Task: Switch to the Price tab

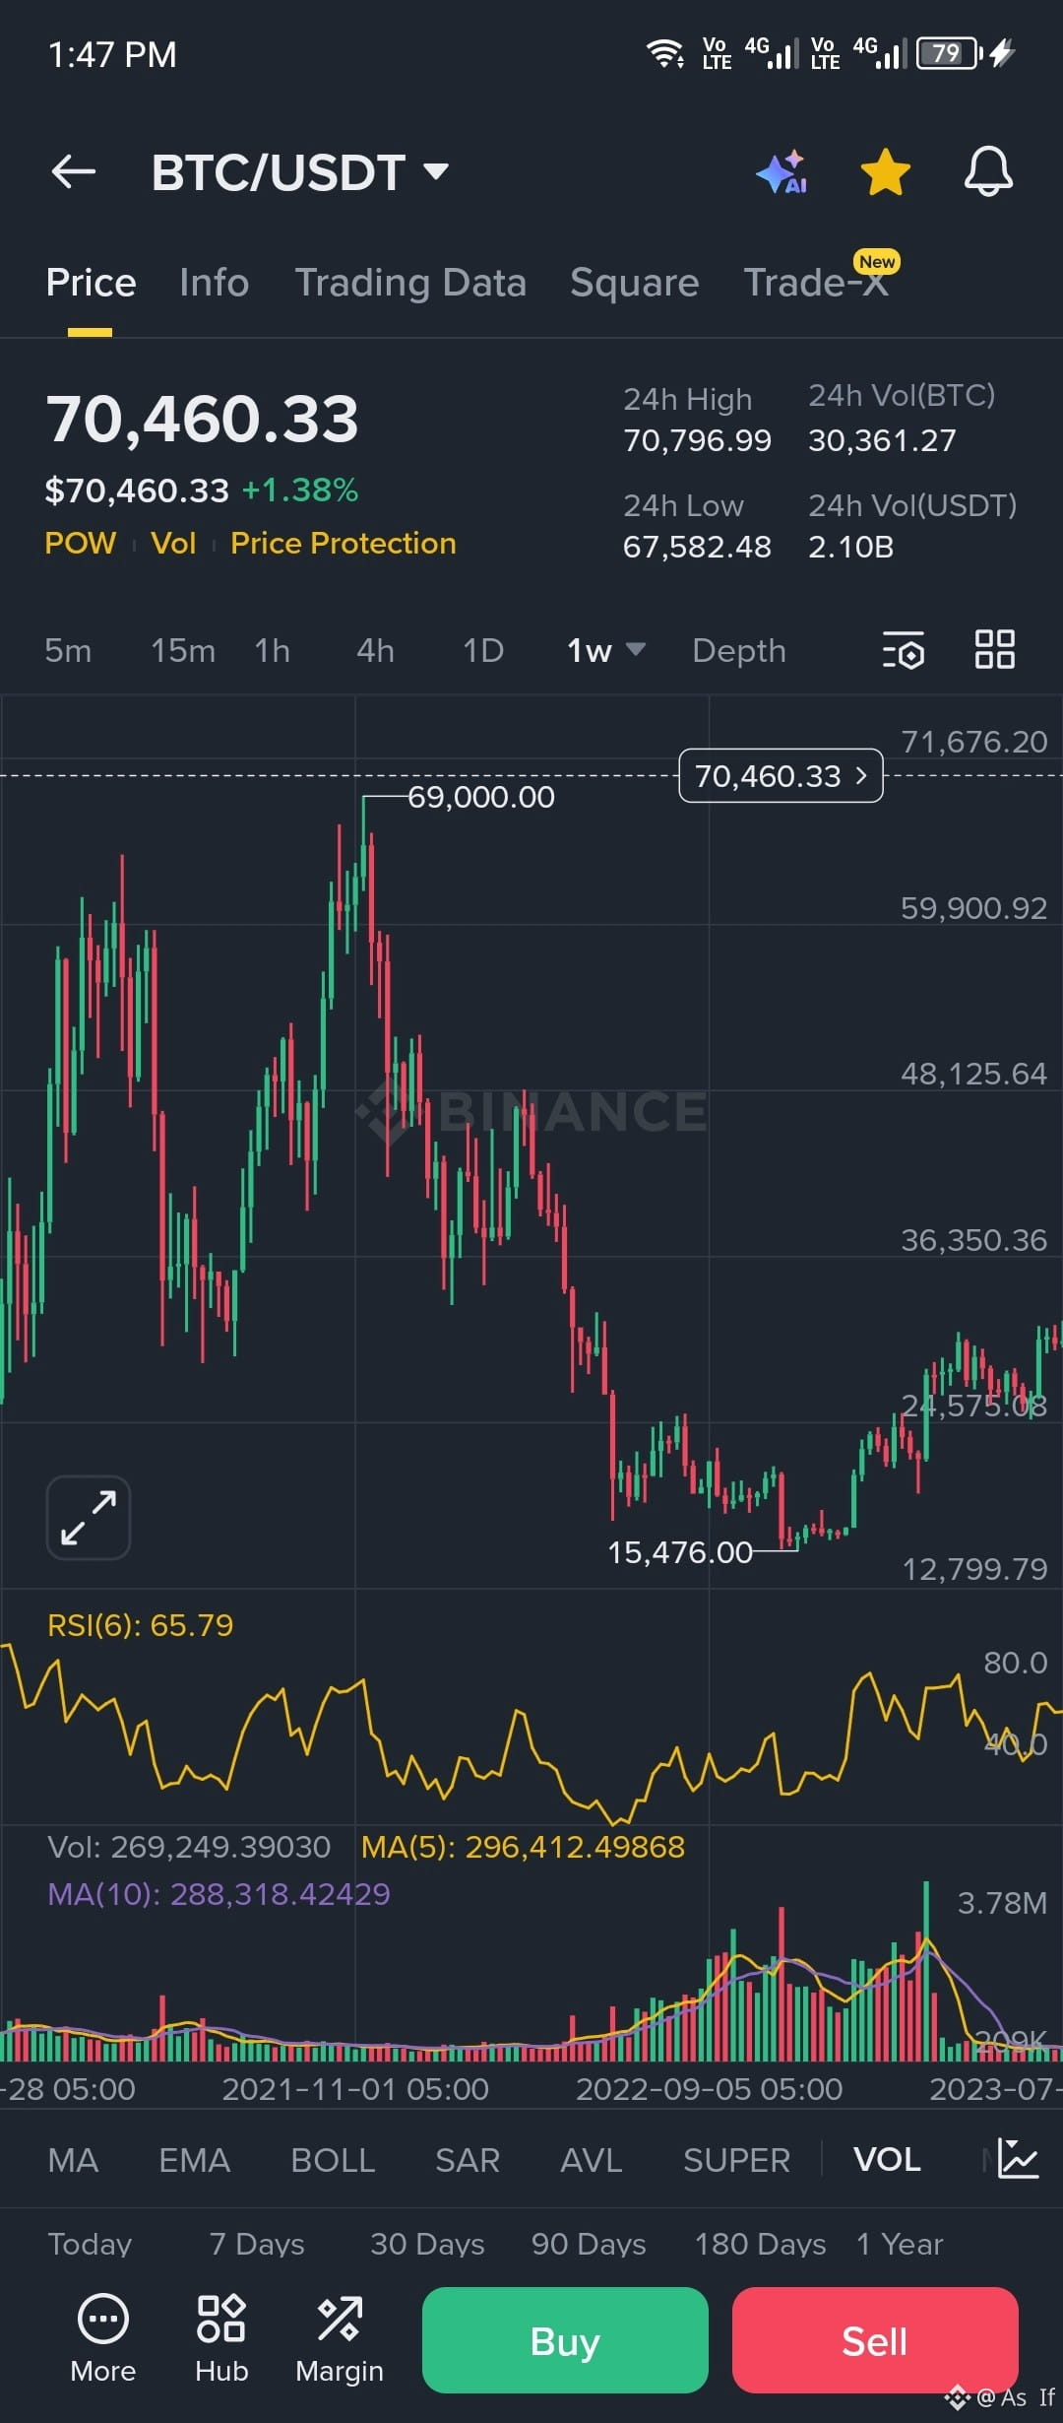Action: (x=91, y=283)
